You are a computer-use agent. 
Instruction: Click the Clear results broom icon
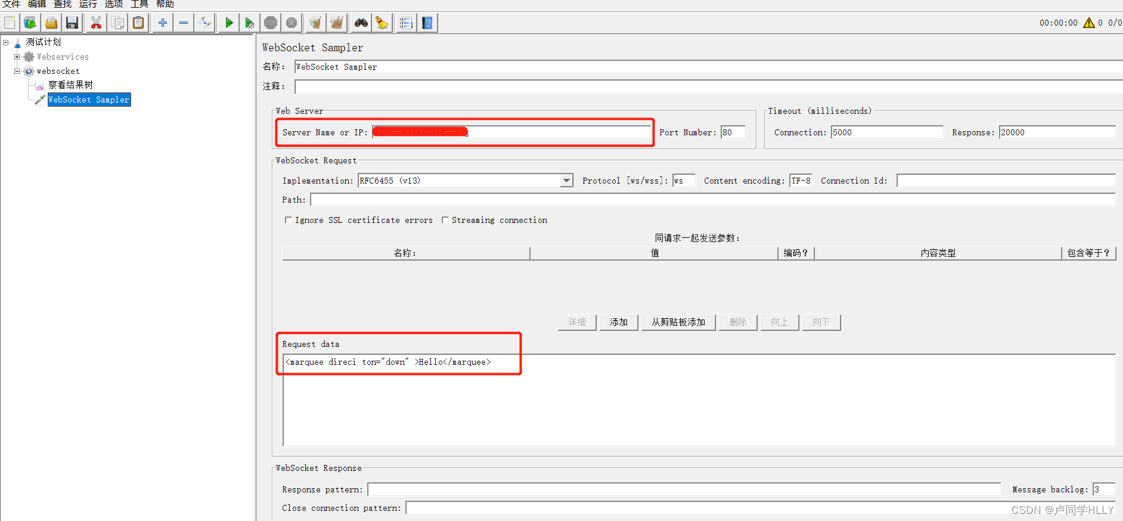315,23
